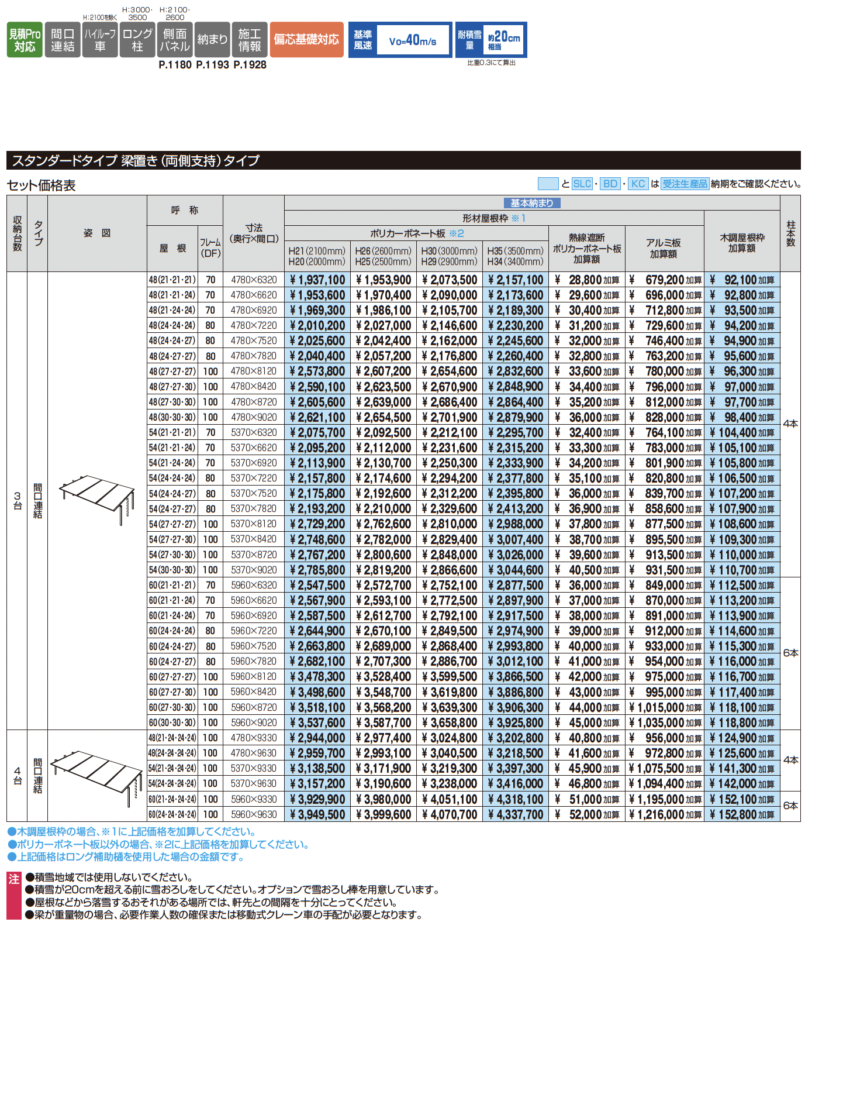This screenshot has height=1108, width=843.
Task: Click the ポリカーボネート板 ※2 header
Action: pos(417,233)
